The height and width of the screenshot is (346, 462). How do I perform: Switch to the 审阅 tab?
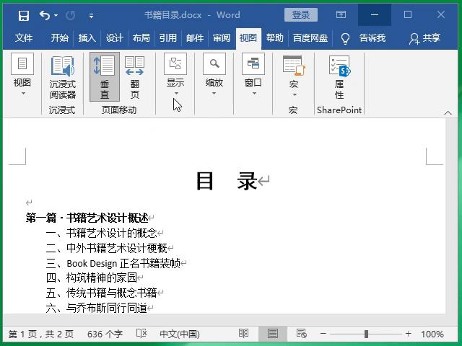[x=222, y=38]
